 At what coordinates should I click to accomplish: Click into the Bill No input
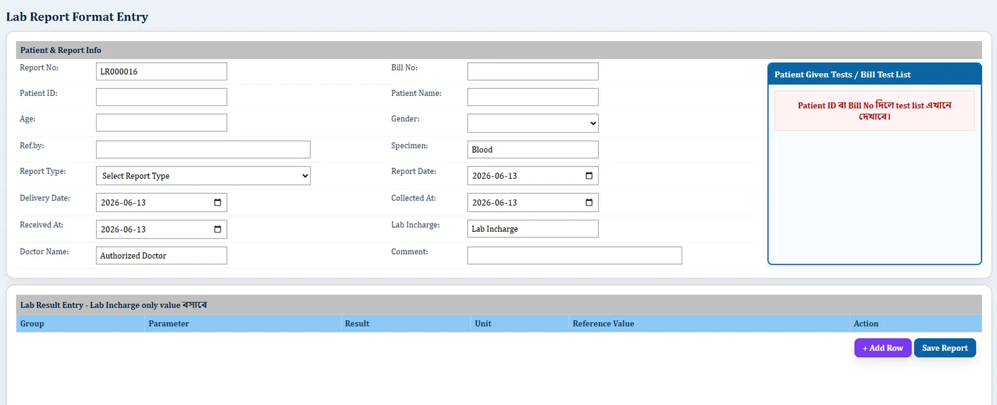click(x=533, y=72)
